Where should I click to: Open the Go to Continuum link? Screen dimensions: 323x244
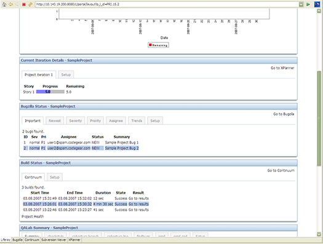(281, 170)
